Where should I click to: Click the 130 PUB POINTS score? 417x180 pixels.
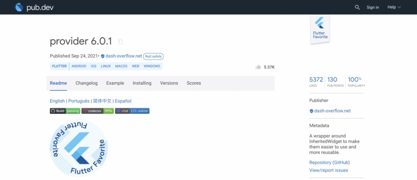pyautogui.click(x=335, y=82)
